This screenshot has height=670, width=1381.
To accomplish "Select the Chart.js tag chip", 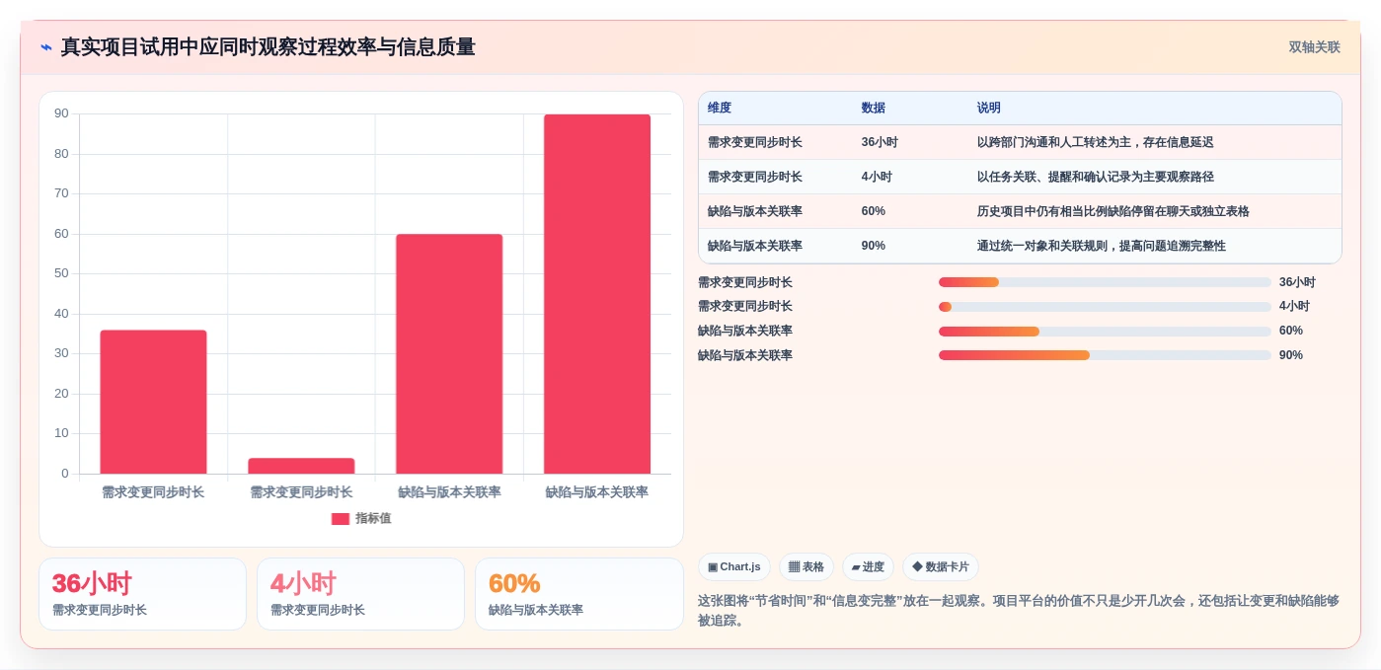I will 734,567.
